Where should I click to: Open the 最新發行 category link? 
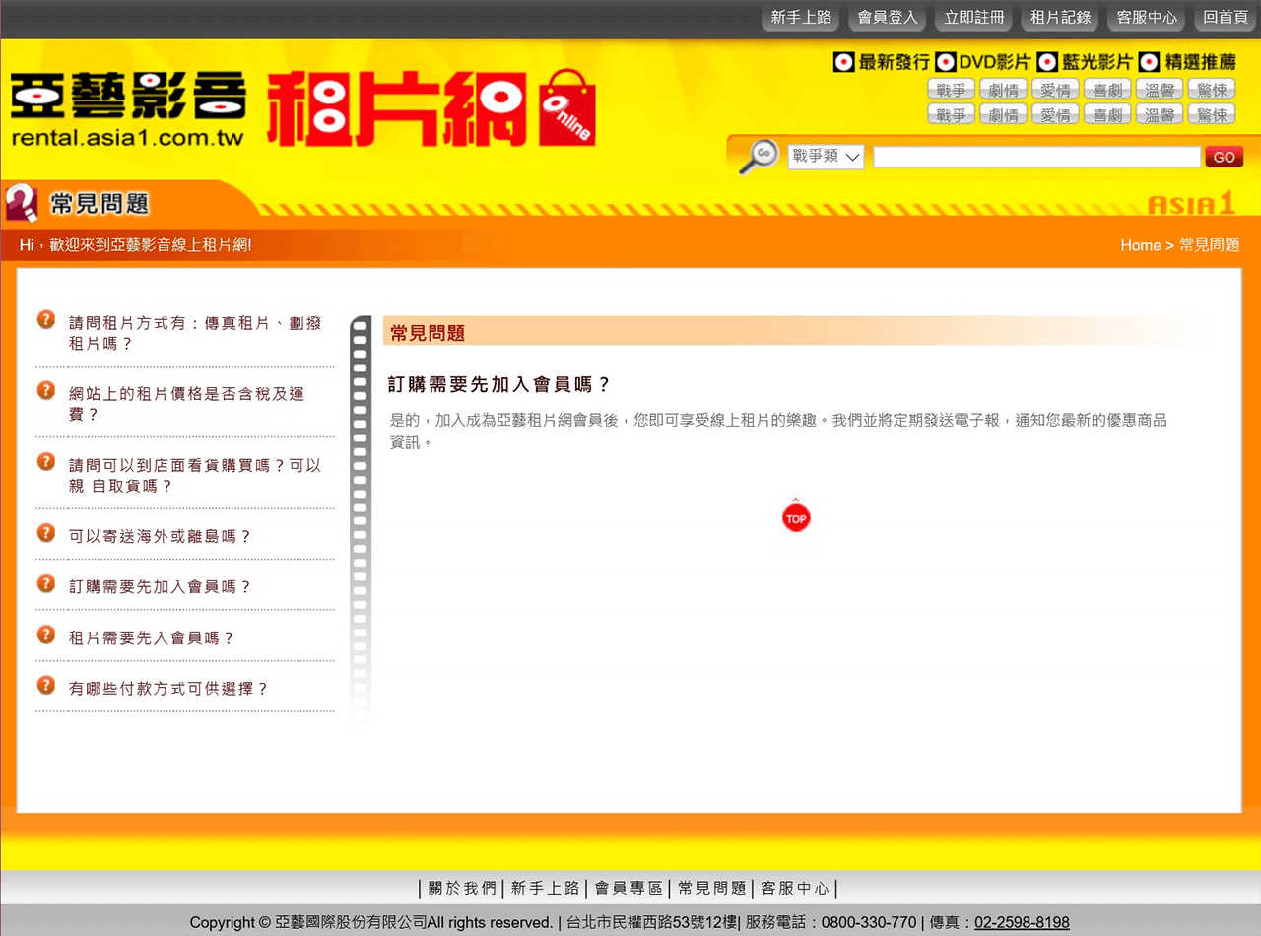click(x=894, y=62)
